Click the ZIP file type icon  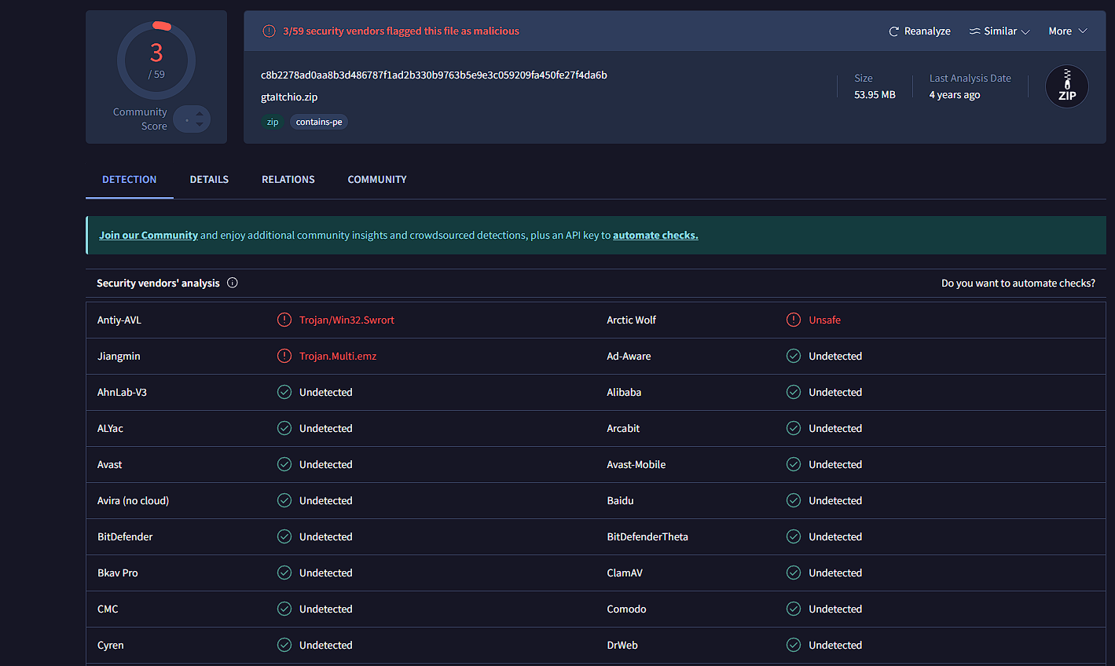pos(1066,86)
